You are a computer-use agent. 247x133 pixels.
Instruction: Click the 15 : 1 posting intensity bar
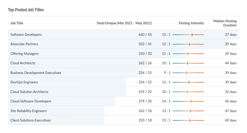click(x=188, y=34)
